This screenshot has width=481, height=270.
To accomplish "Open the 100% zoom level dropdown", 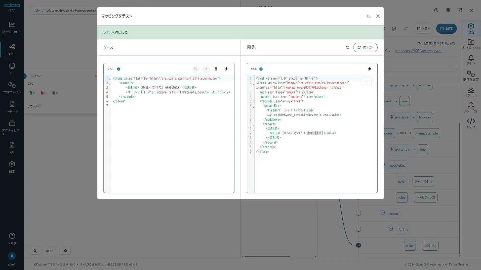I will coord(50,251).
